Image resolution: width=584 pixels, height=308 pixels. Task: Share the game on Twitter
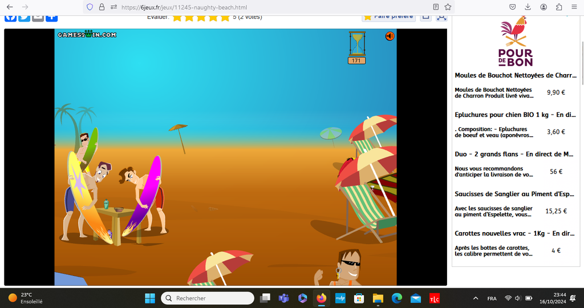(24, 17)
